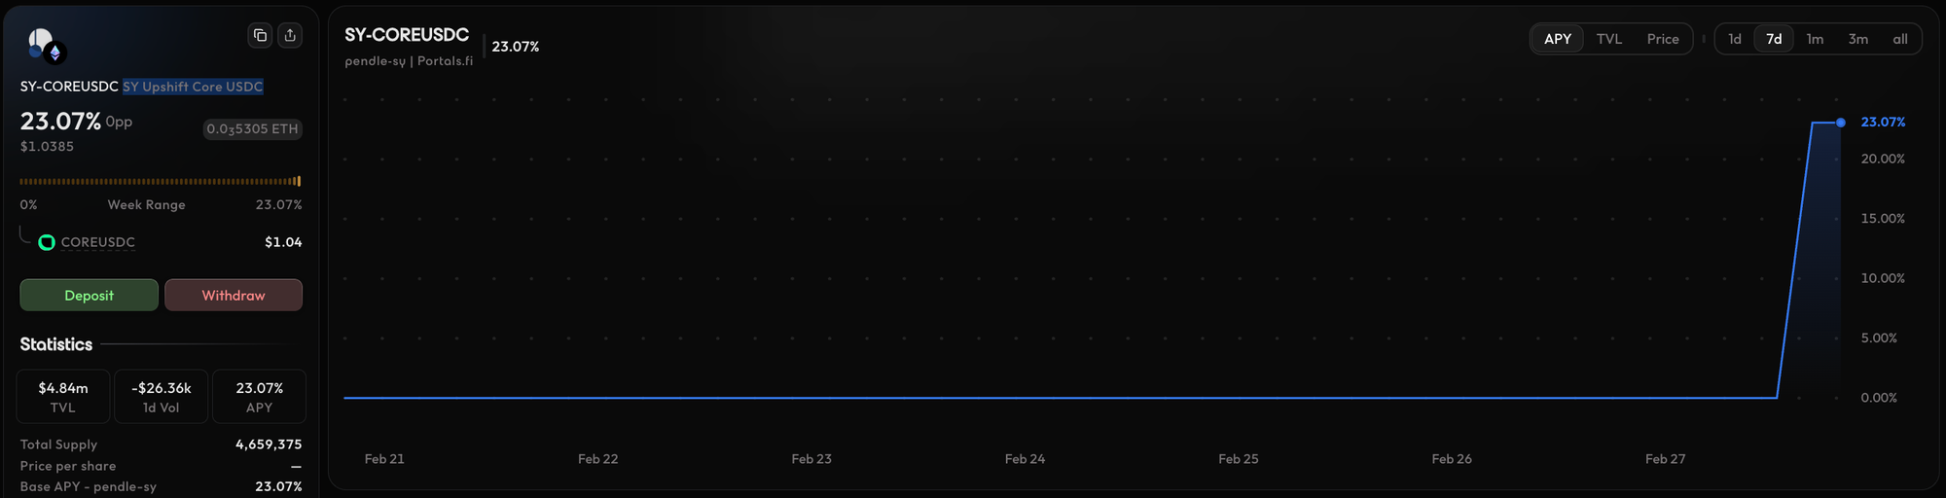Click the $1.04 COREUSDC price value
This screenshot has height=498, width=1946.
[x=283, y=242]
